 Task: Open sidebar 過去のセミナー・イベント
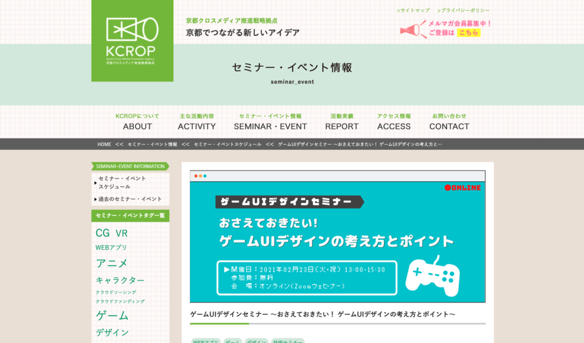pos(131,199)
